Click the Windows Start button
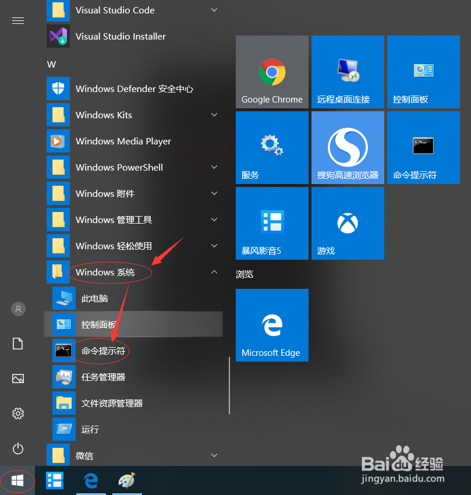 point(17,481)
